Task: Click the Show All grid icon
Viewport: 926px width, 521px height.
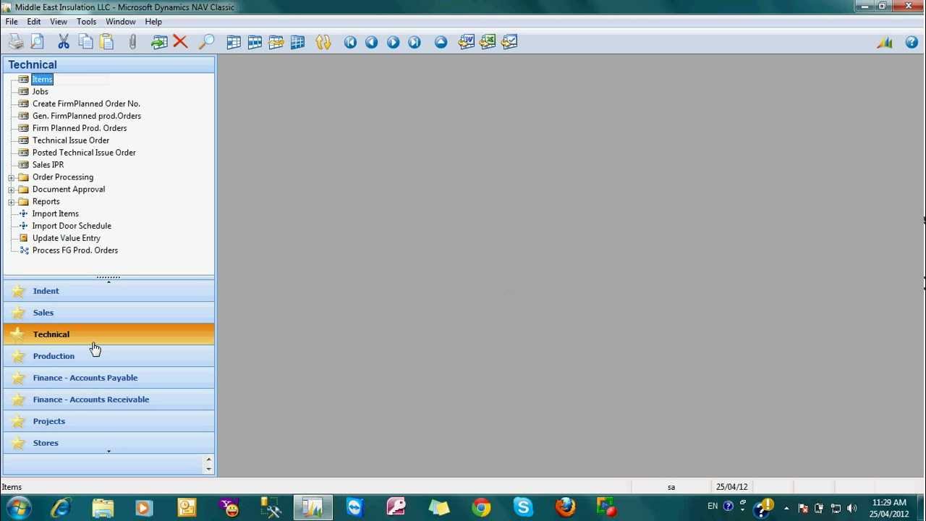Action: 297,42
